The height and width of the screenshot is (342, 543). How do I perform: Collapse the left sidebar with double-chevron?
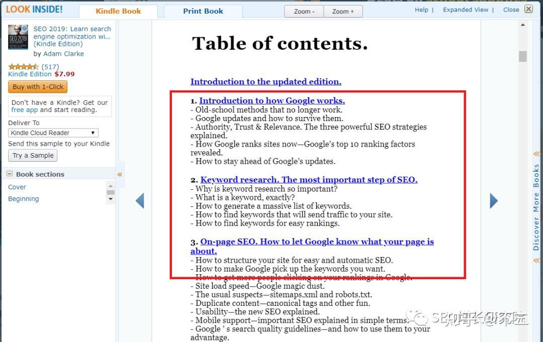click(120, 174)
